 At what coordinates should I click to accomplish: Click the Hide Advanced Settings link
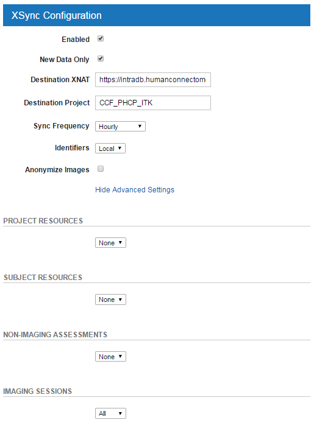[135, 190]
